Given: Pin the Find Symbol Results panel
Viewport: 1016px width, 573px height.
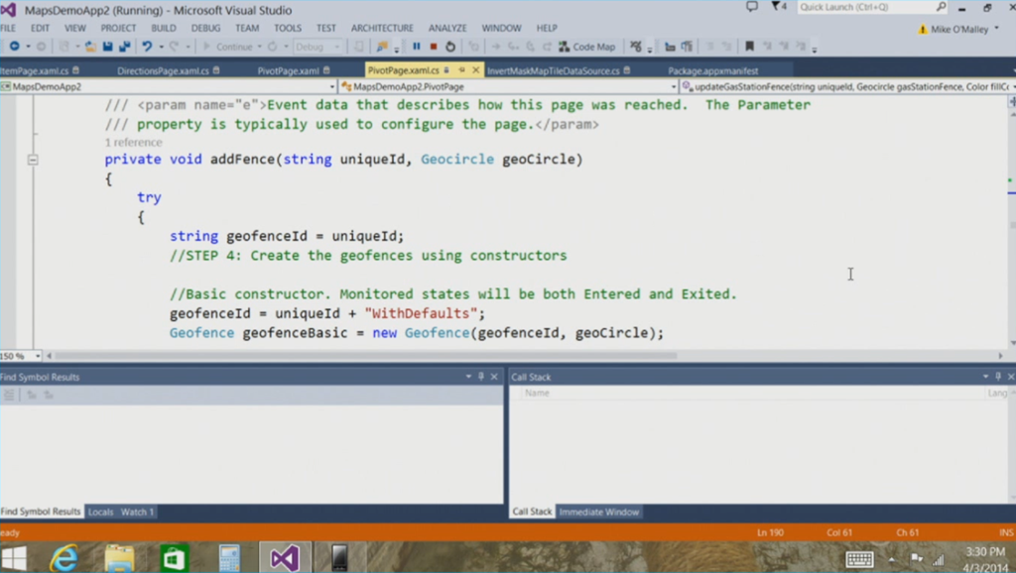Looking at the screenshot, I should click(x=481, y=377).
